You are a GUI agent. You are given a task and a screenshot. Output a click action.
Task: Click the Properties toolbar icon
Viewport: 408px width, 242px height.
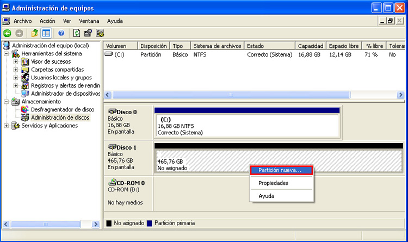[88, 33]
